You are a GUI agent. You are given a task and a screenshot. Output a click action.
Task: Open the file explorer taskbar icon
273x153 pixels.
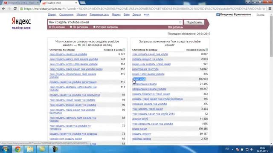click(30, 149)
